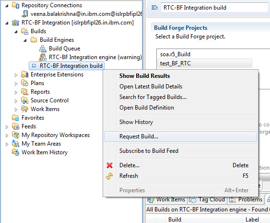This screenshot has height=223, width=270.
Task: Click the RTC-BF Integration engine warning icon
Action: [x=43, y=57]
